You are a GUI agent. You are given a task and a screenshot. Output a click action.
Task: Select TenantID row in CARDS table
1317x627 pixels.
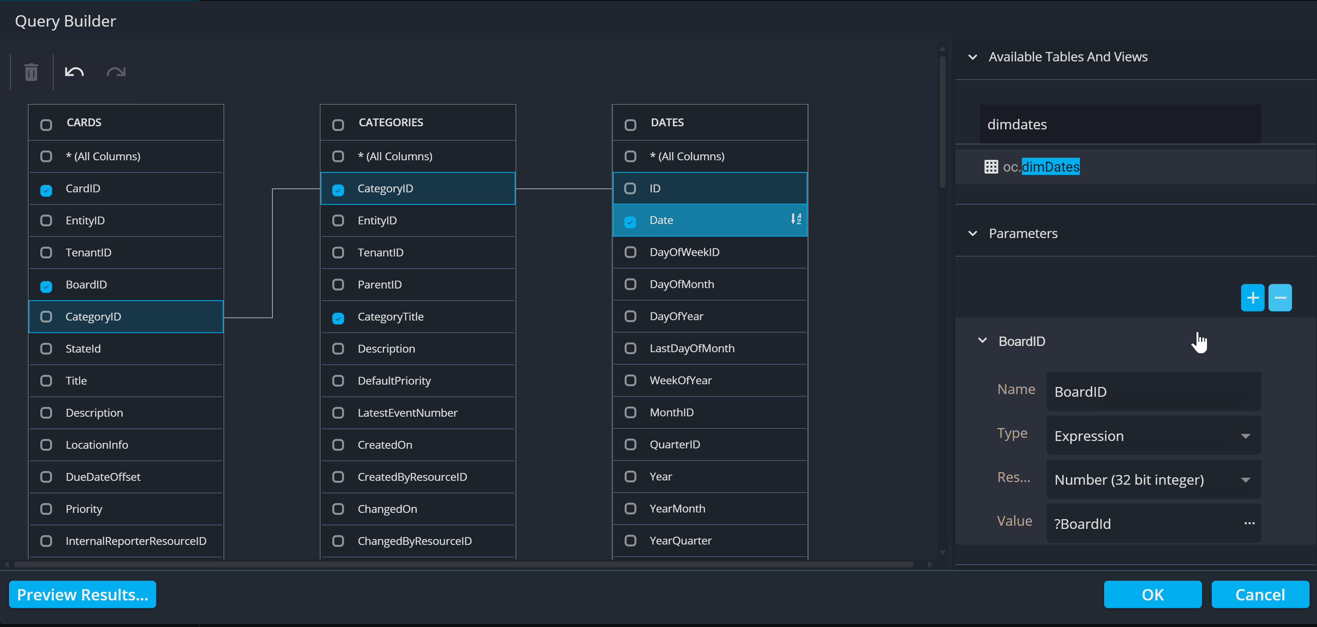pos(126,253)
